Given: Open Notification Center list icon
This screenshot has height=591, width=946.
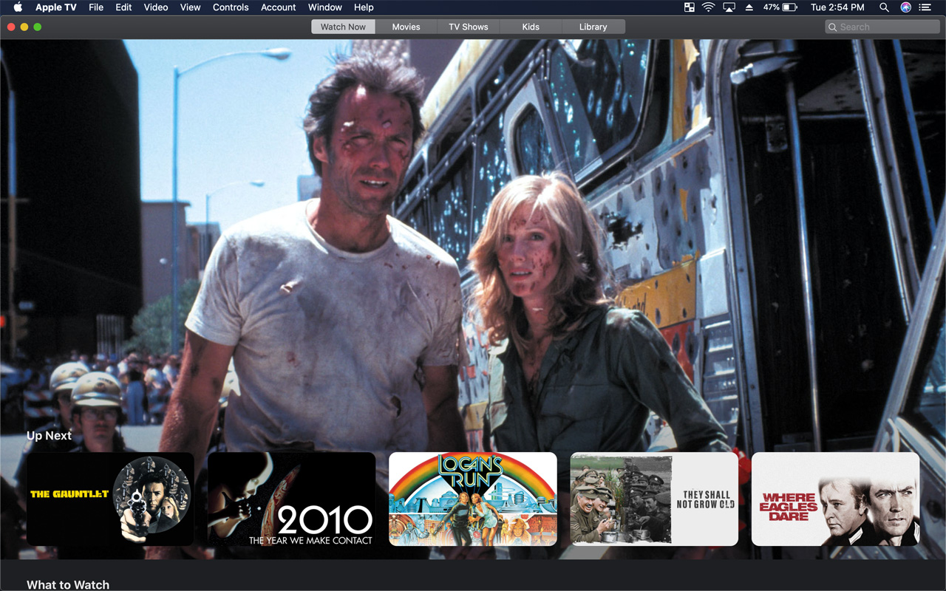Looking at the screenshot, I should click(925, 7).
